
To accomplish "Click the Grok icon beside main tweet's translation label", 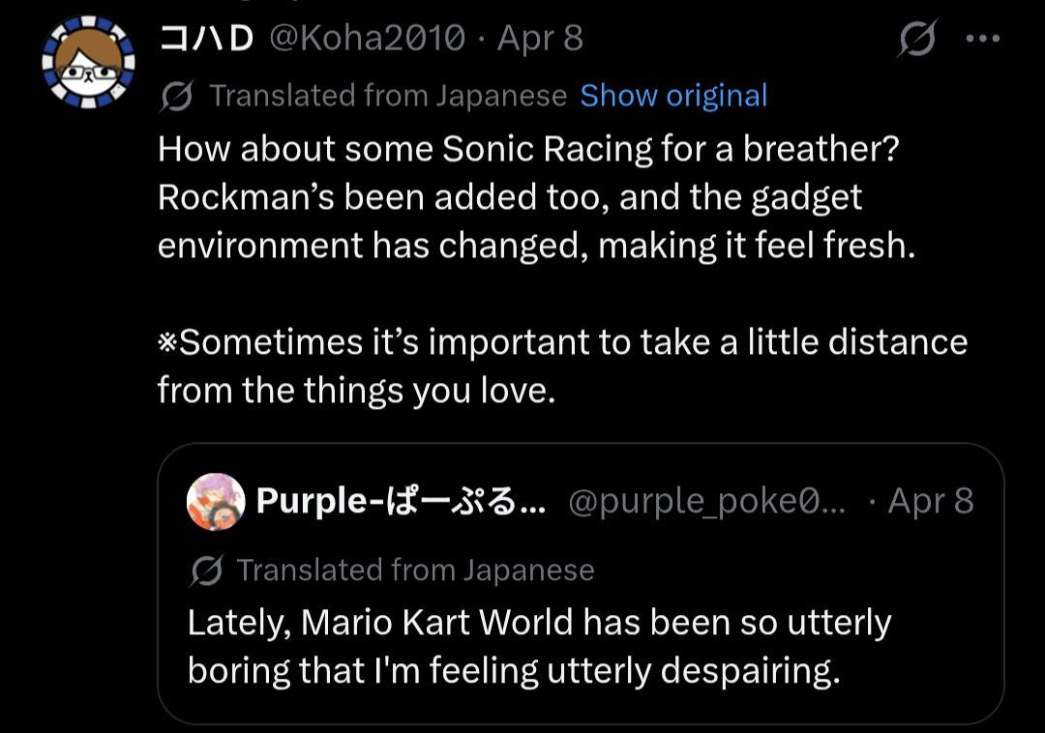I will coord(176,96).
